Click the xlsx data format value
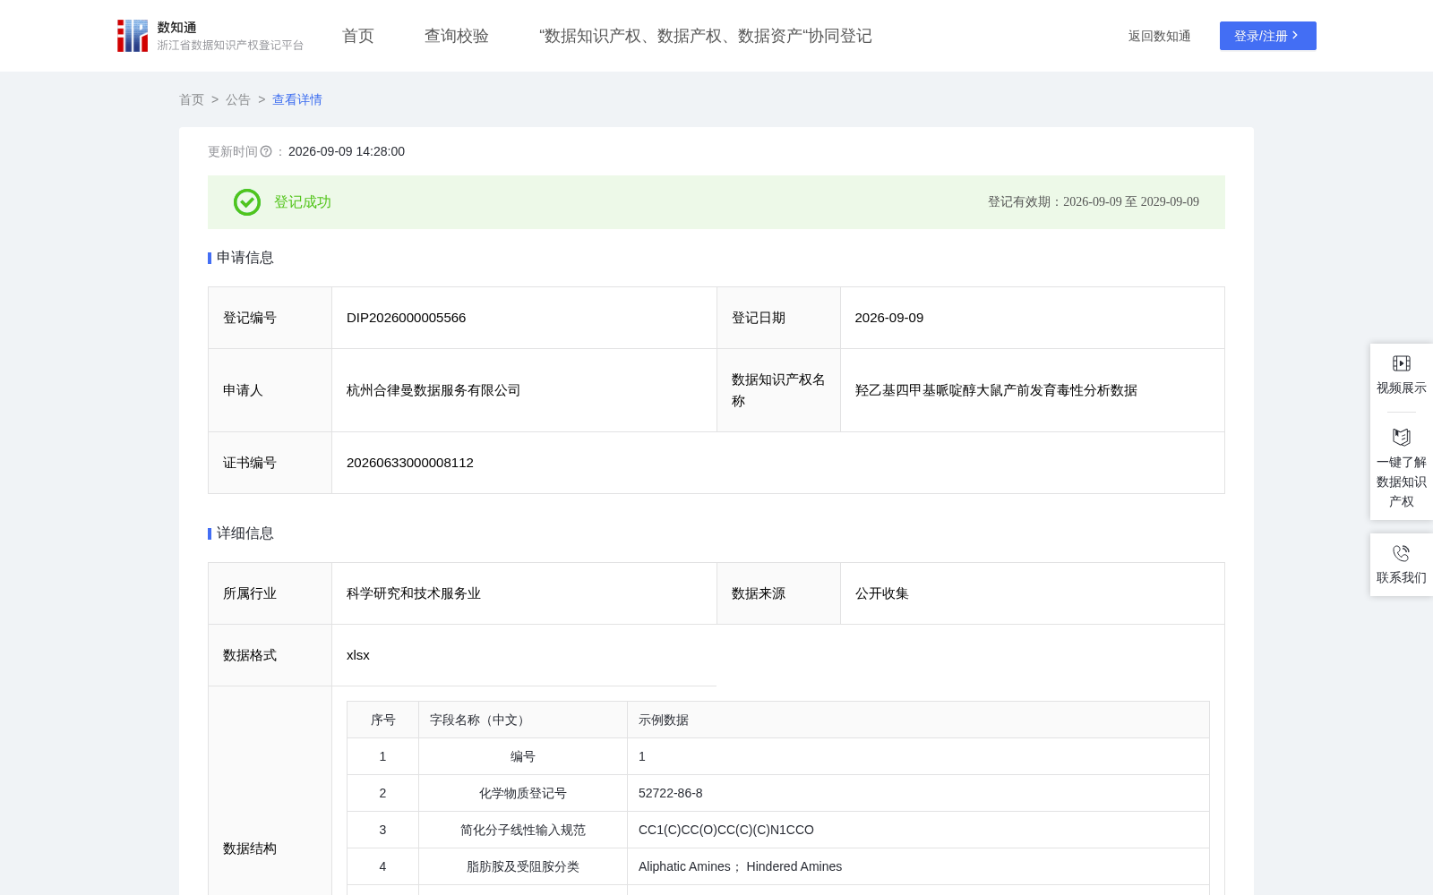 (x=358, y=655)
